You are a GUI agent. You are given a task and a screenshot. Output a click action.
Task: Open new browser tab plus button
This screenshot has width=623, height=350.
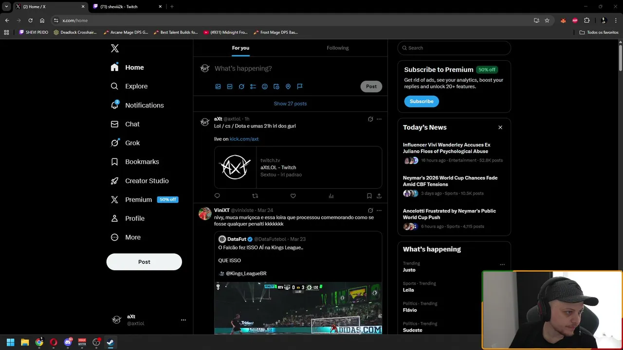point(172,7)
